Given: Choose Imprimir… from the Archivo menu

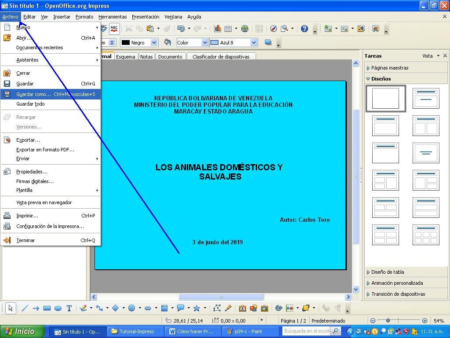Looking at the screenshot, I should pos(51,216).
